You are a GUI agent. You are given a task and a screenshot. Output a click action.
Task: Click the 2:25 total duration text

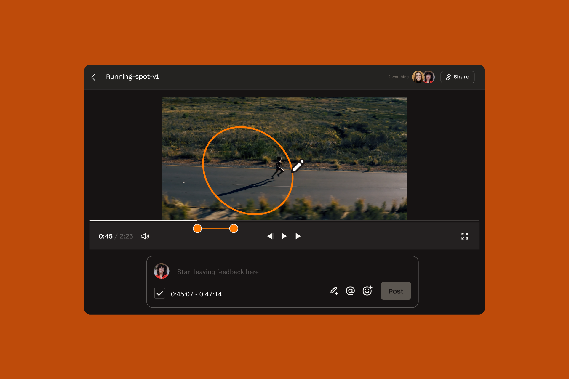pyautogui.click(x=126, y=236)
